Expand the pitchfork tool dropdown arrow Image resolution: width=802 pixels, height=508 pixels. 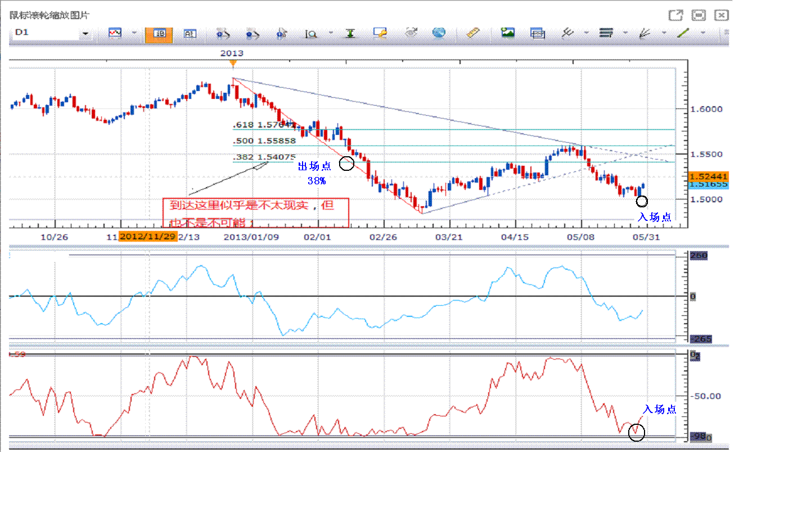coord(586,33)
